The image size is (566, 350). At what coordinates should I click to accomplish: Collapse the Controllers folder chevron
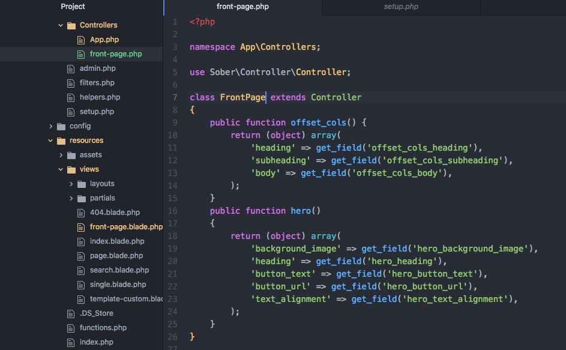61,25
